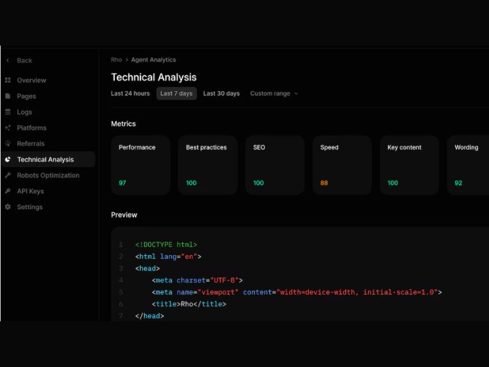This screenshot has height=367, width=489.
Task: Click the Overview grid icon in sidebar
Action: point(8,80)
